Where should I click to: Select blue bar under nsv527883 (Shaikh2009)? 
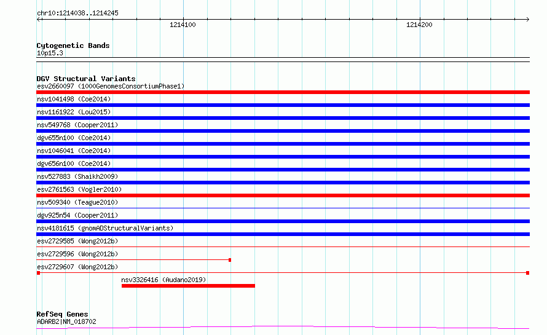[x=283, y=183]
